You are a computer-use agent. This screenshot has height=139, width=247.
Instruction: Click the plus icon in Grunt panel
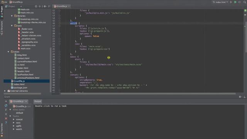pos(6,101)
